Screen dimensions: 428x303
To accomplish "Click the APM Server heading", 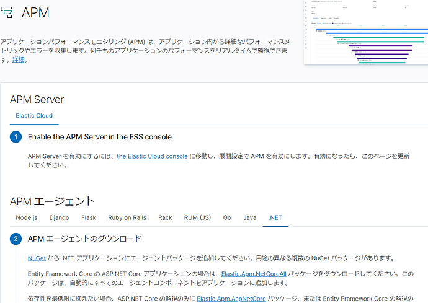I will coord(37,100).
